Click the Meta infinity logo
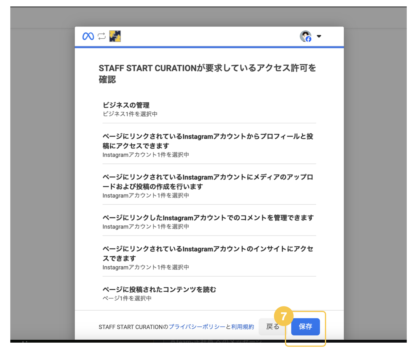The image size is (415, 355). point(88,37)
